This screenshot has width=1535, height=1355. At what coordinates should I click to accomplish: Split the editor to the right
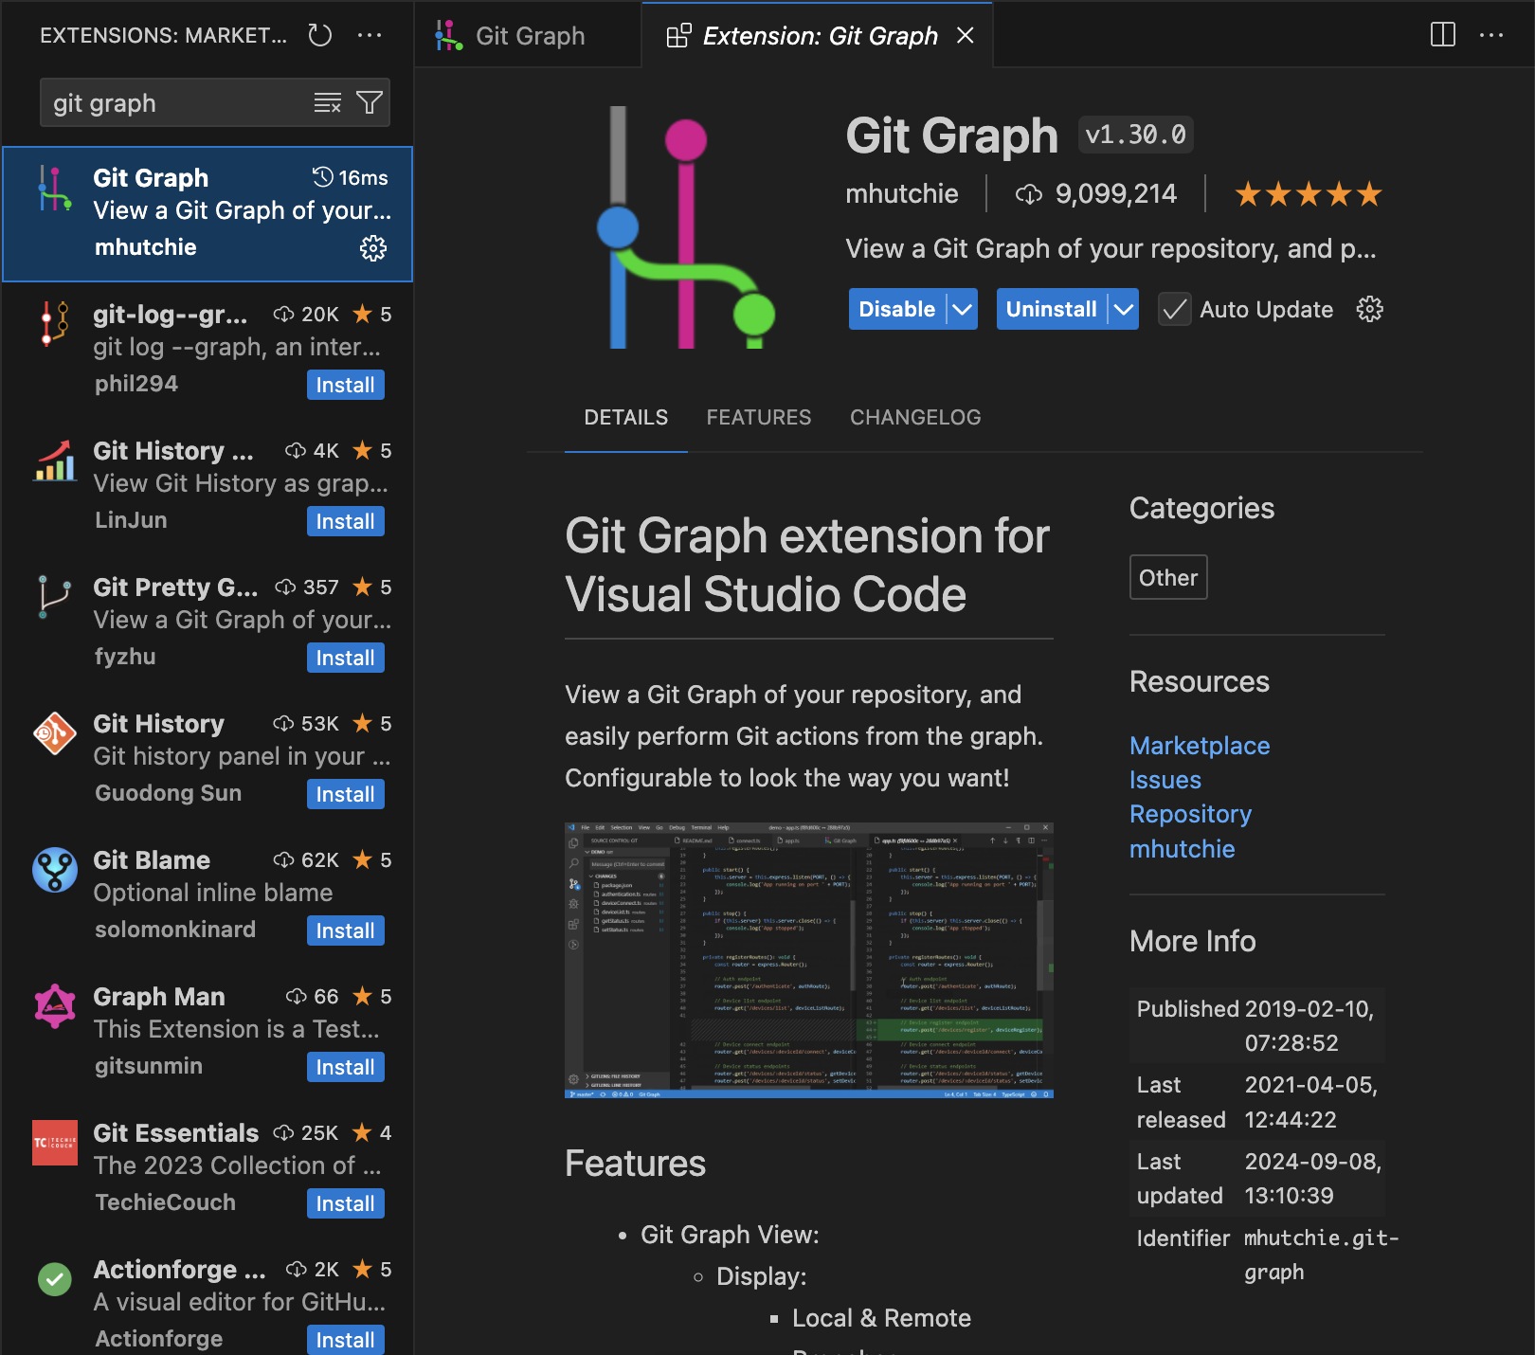tap(1443, 35)
